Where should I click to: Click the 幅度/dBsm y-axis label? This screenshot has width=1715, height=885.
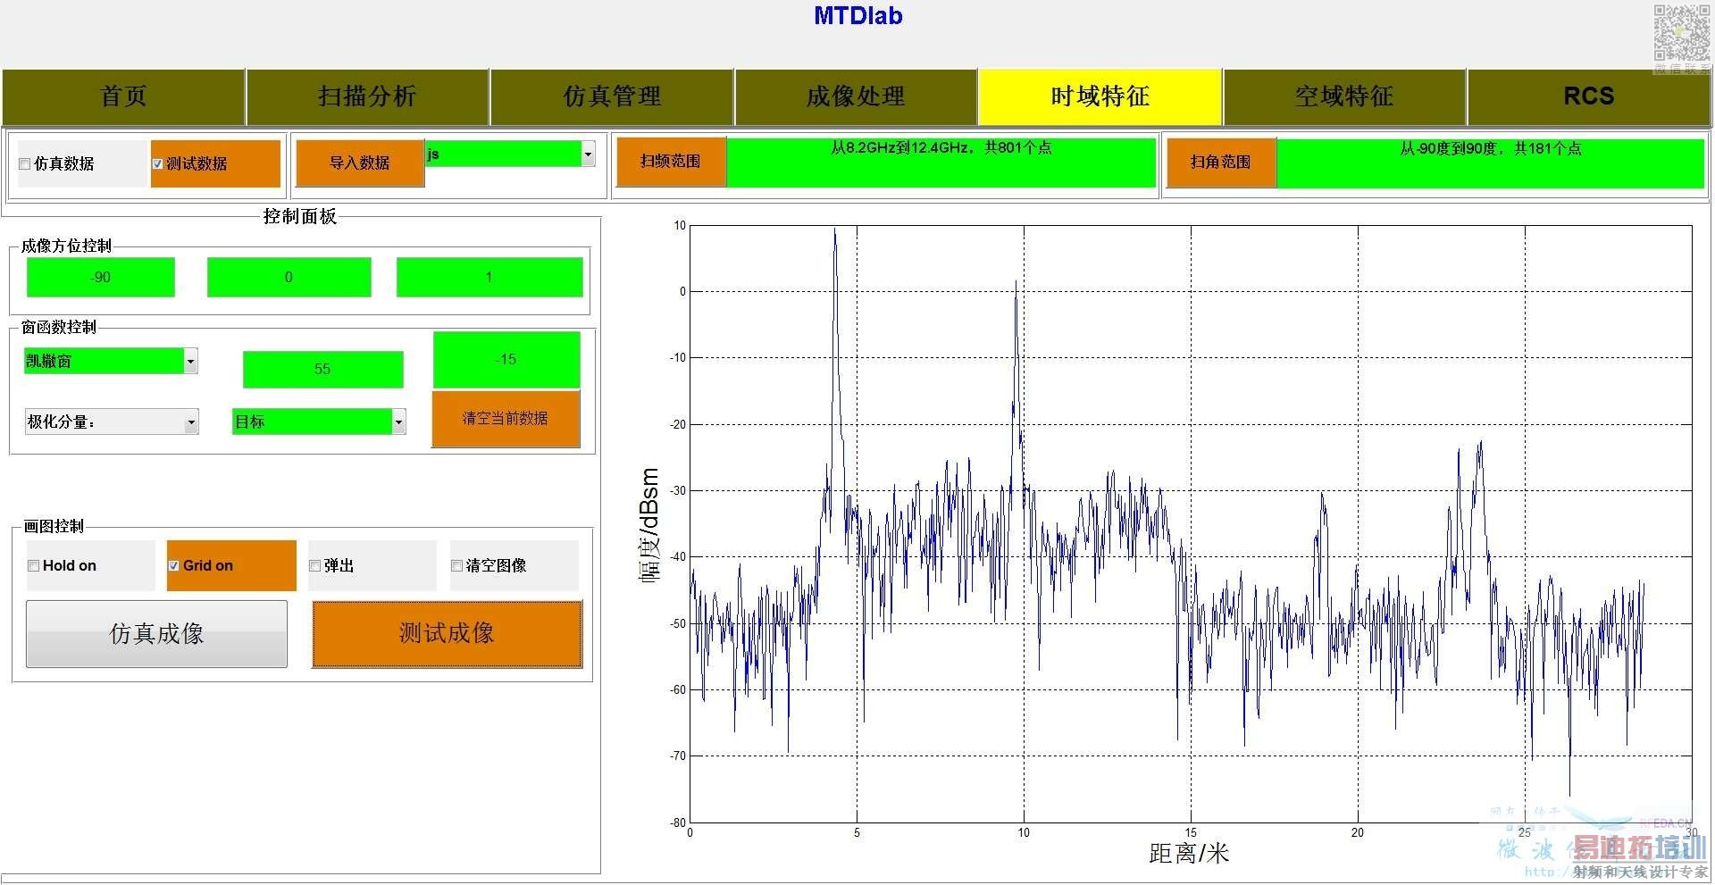[x=649, y=525]
